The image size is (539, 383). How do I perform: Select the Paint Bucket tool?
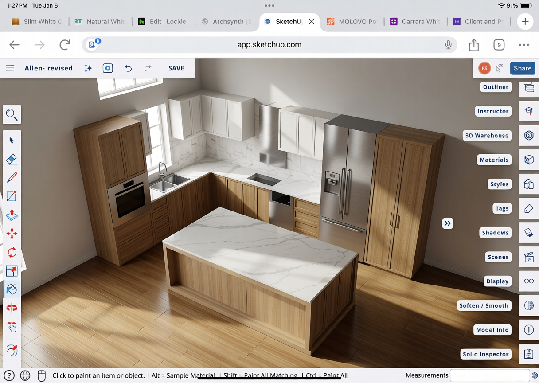[12, 289]
